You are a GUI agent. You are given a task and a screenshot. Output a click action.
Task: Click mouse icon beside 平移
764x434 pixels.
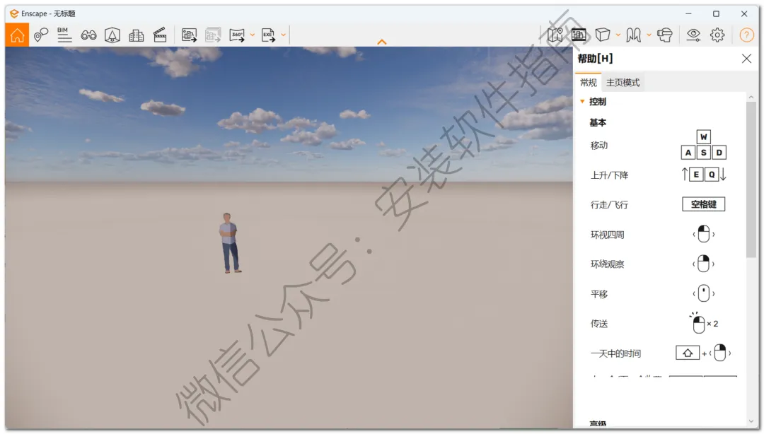(704, 294)
